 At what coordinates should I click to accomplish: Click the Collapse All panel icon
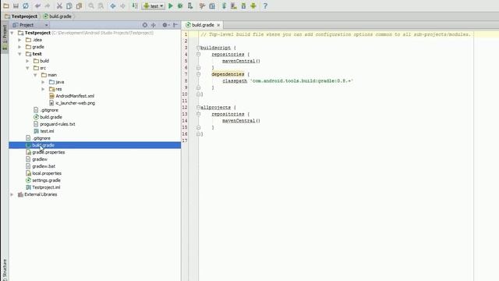click(154, 25)
